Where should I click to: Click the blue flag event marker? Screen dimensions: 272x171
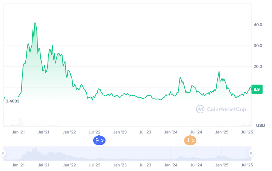click(99, 140)
